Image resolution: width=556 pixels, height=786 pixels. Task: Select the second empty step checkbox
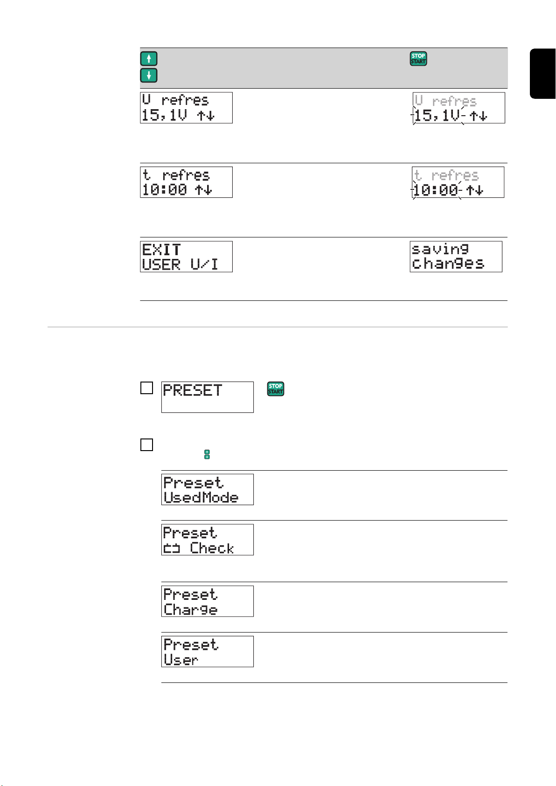click(146, 445)
